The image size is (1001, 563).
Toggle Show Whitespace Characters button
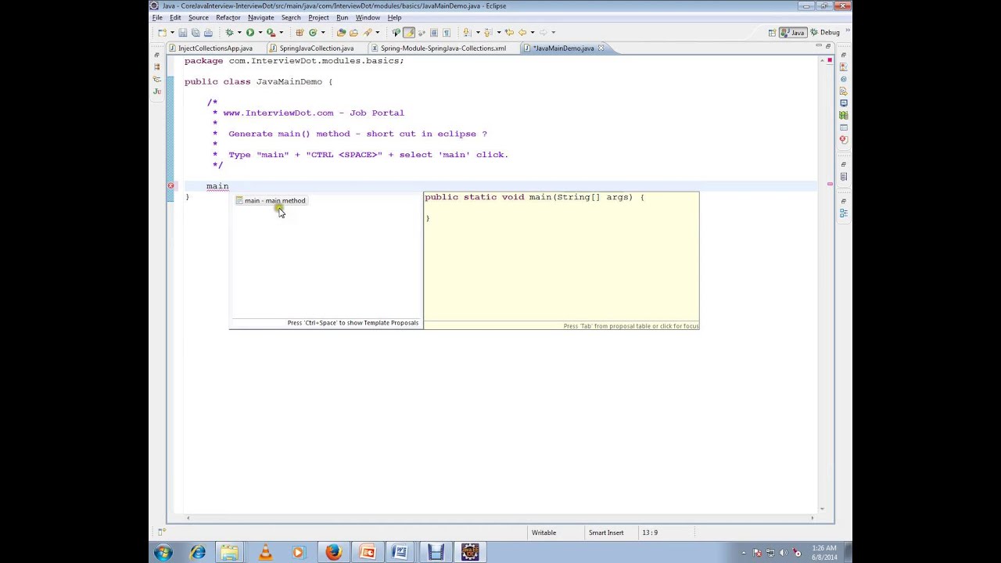[447, 32]
